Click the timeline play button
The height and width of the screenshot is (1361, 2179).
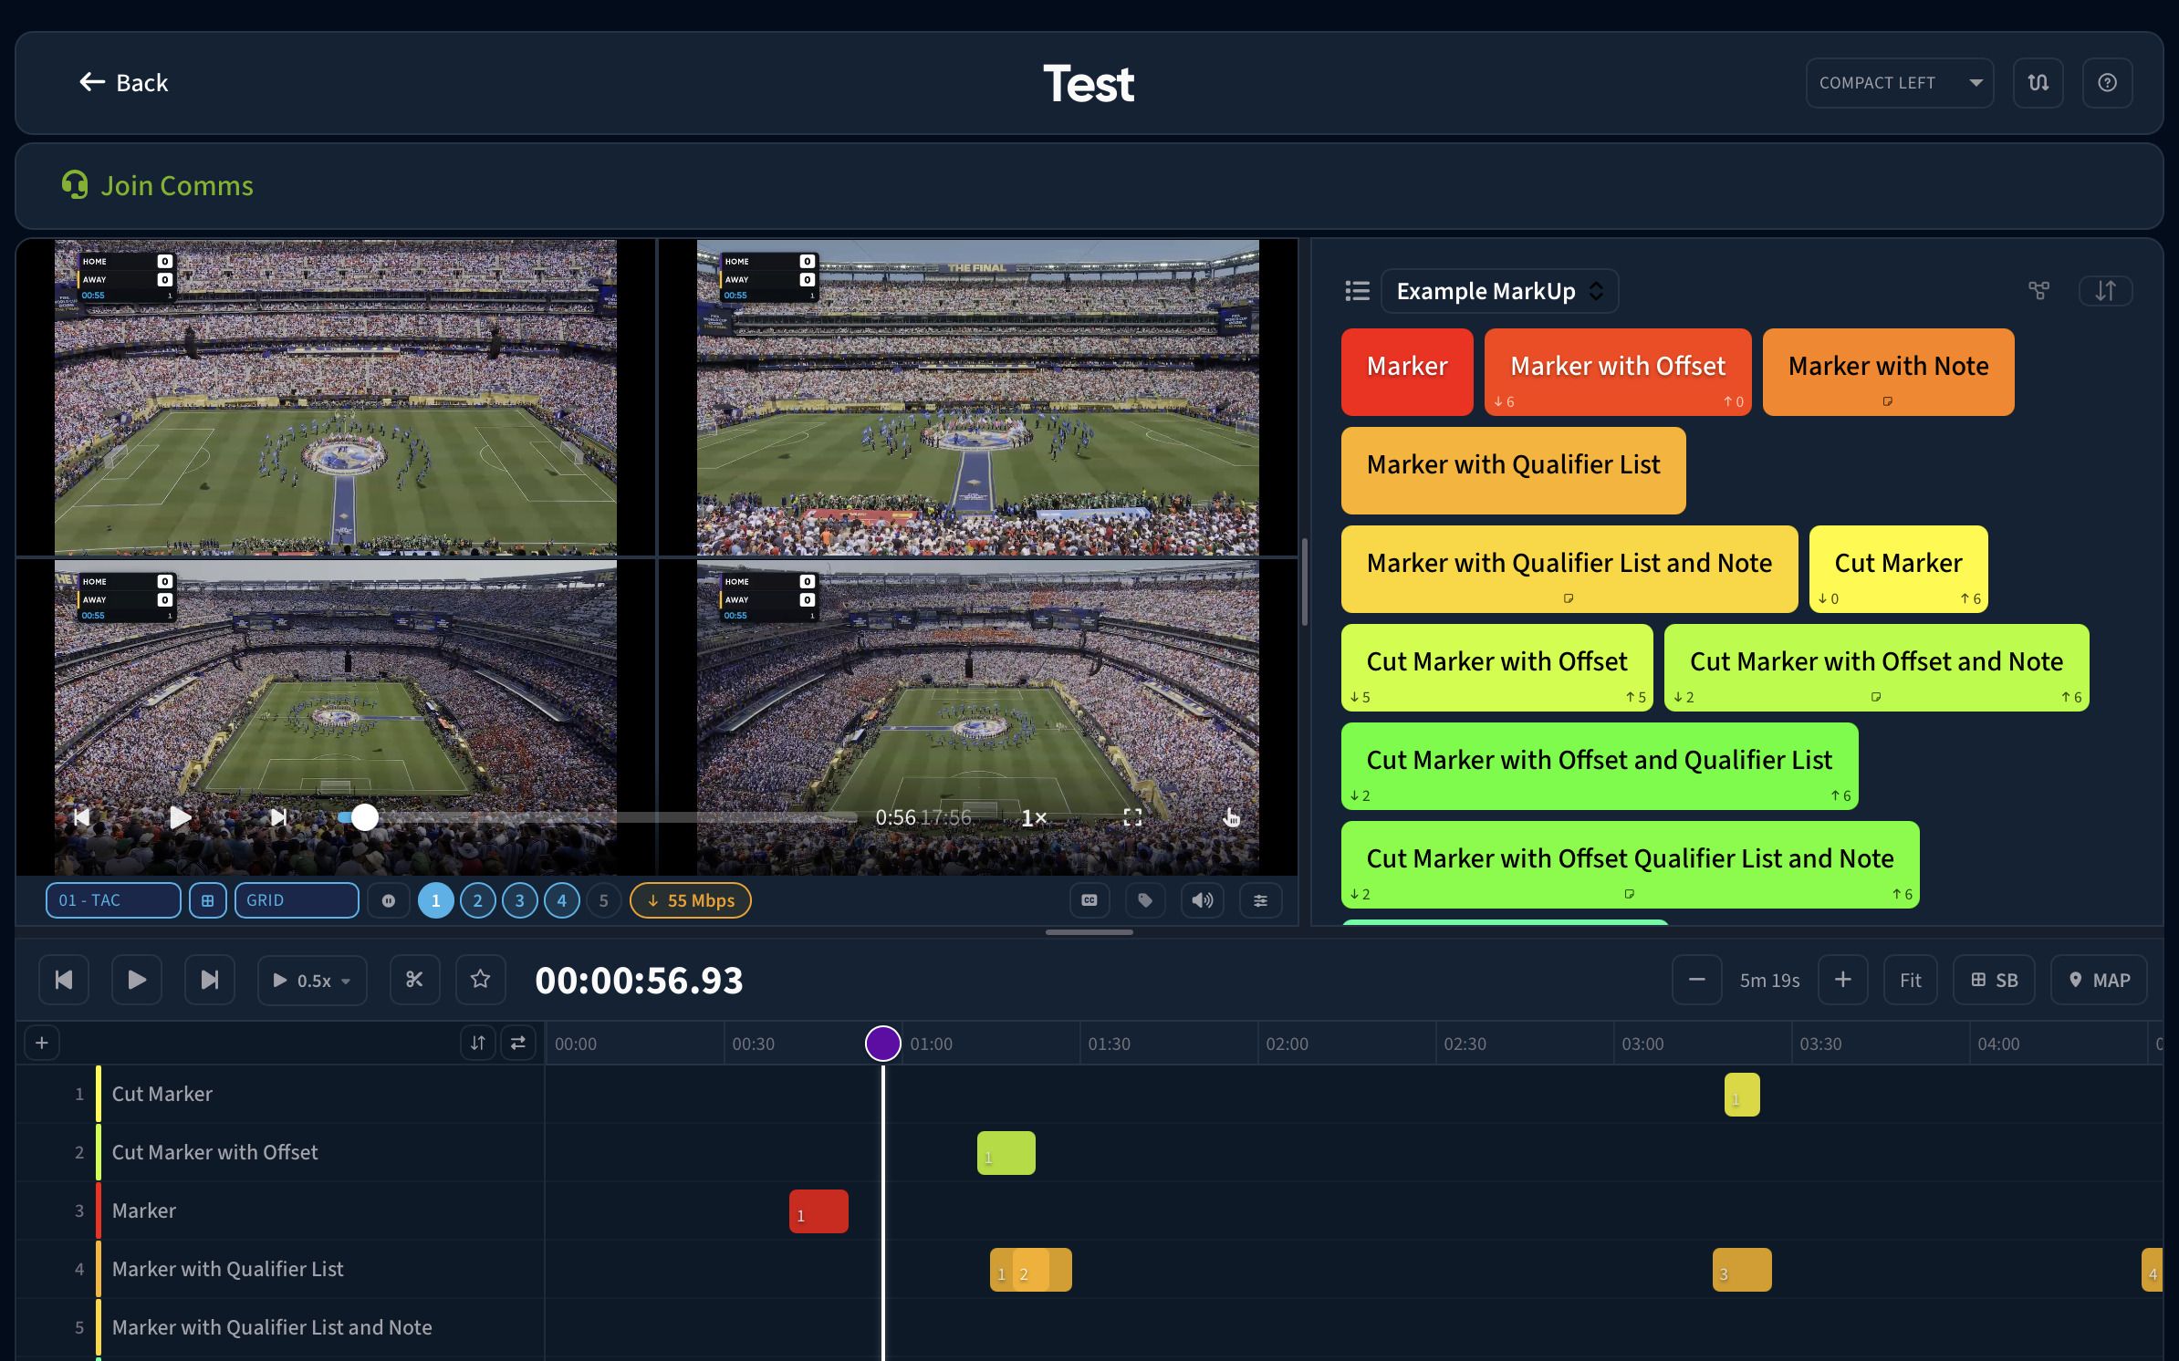[137, 980]
